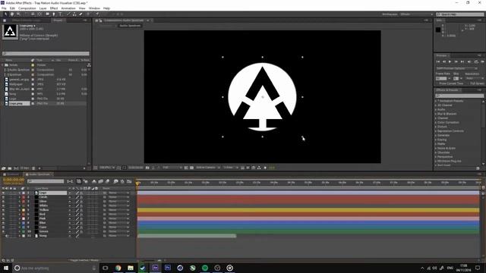Select the Clone Stamp tool
Image resolution: width=486 pixels, height=273 pixels.
[74, 14]
